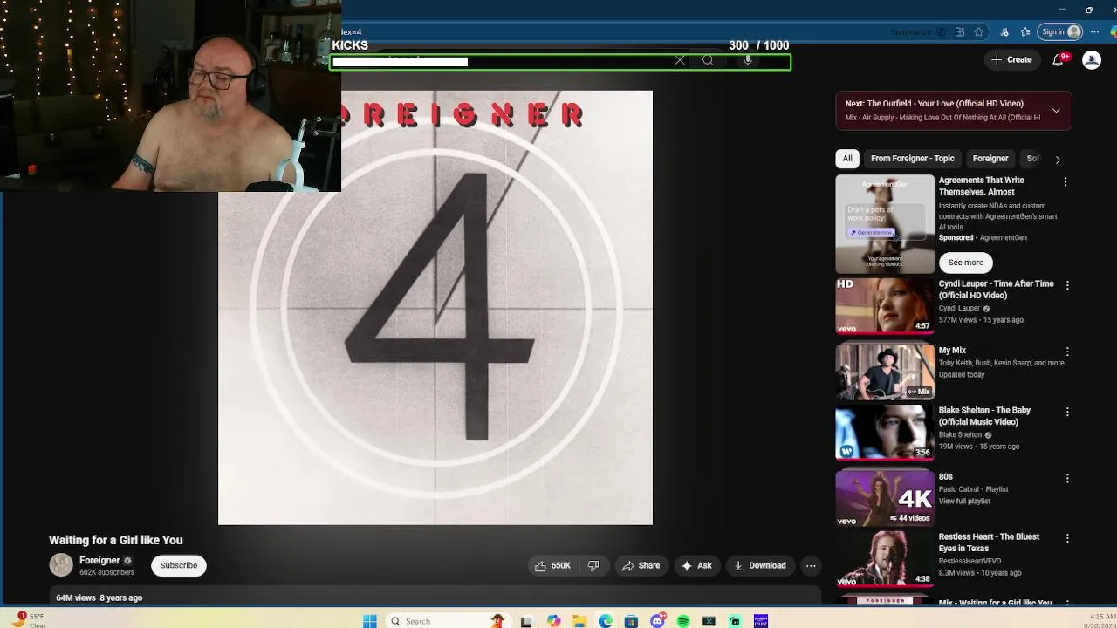The width and height of the screenshot is (1117, 628).
Task: Open Amazon Music from the taskbar
Action: pyautogui.click(x=761, y=621)
